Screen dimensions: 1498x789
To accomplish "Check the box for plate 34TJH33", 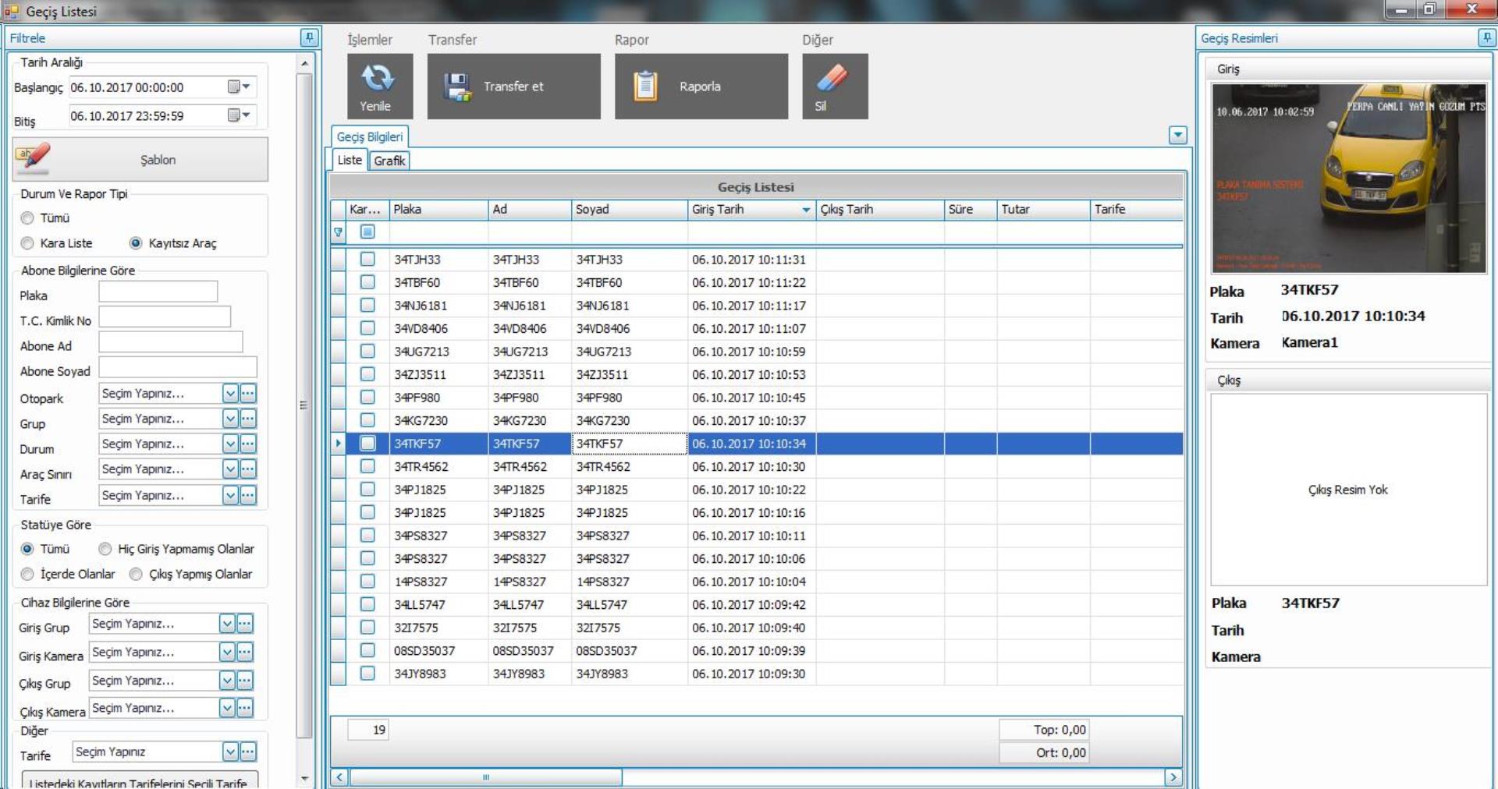I will tap(367, 260).
